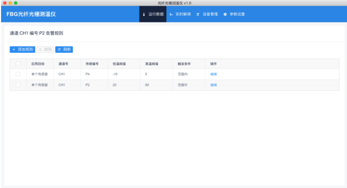Go to the 参数设置 tab
The height and width of the screenshot is (188, 347).
[x=234, y=14]
